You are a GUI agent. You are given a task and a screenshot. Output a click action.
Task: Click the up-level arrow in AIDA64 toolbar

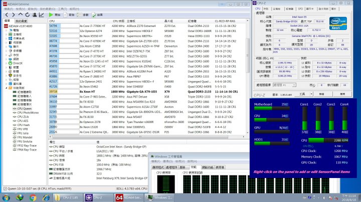21,14
